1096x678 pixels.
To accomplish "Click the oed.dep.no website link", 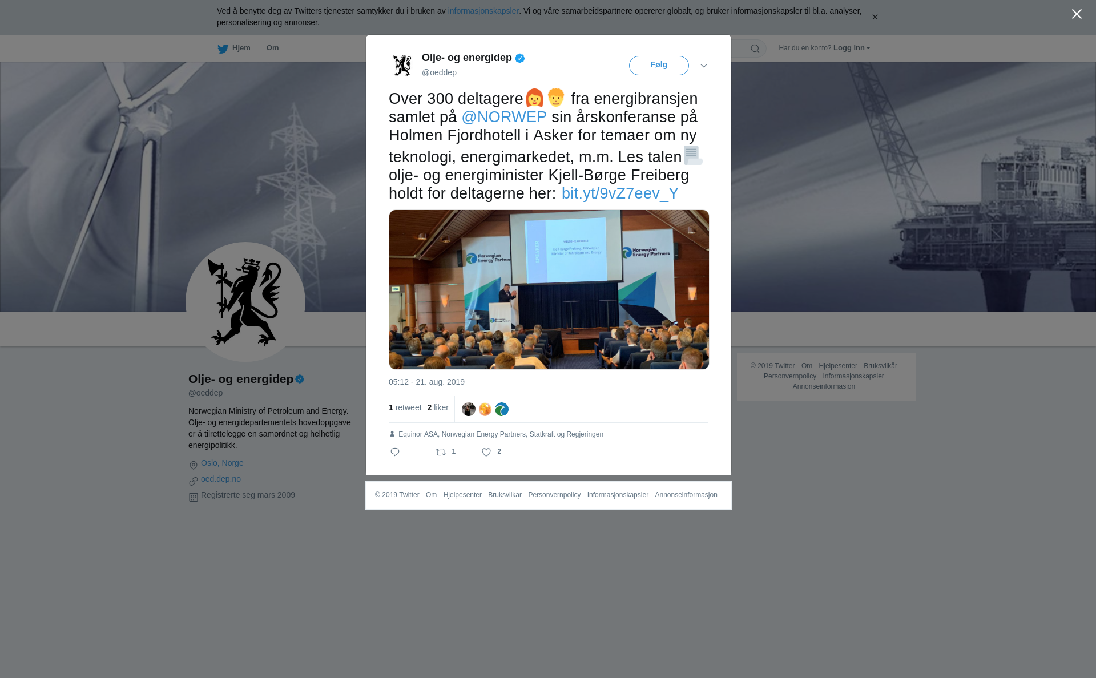I will coord(221,479).
